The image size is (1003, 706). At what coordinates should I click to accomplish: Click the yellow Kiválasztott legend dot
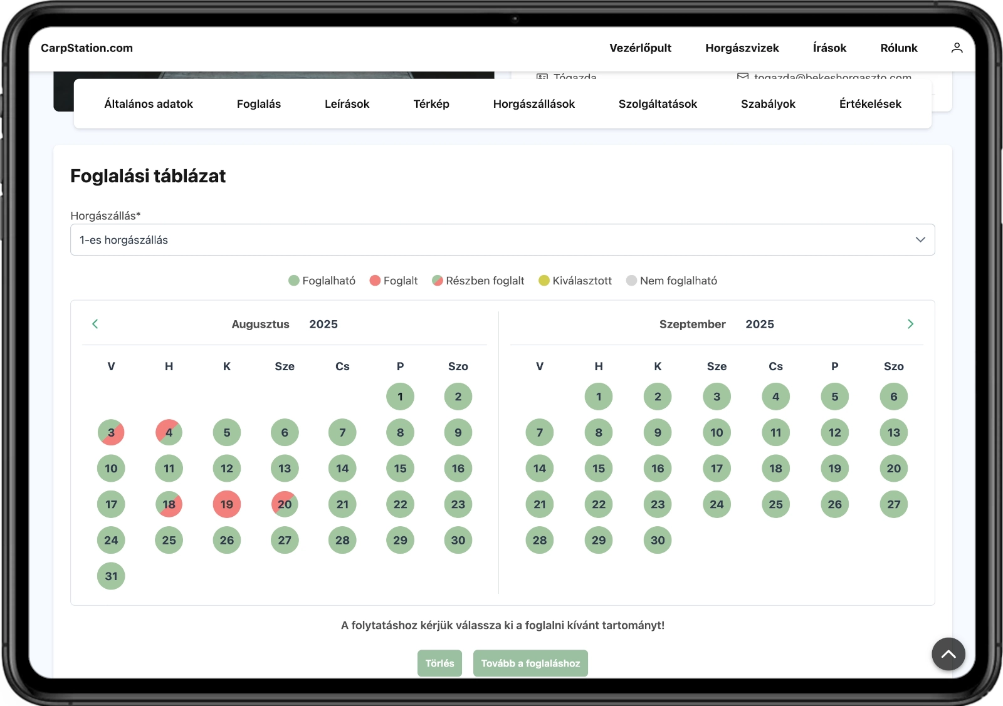tap(543, 281)
